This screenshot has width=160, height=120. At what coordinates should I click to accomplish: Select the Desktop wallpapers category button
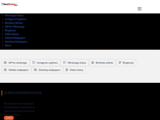coord(47,70)
